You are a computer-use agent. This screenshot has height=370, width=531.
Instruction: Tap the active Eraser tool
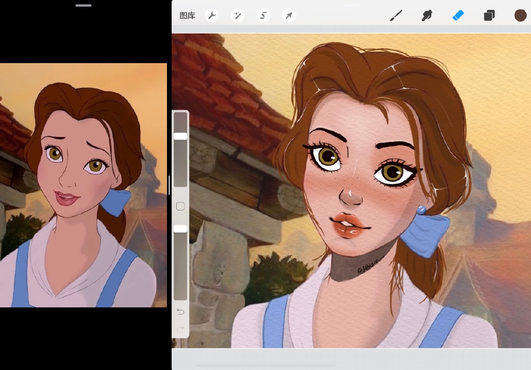point(458,16)
